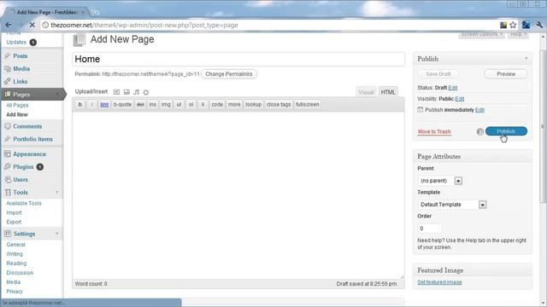
Task: Click the Comments bubble icon
Action: [8, 126]
